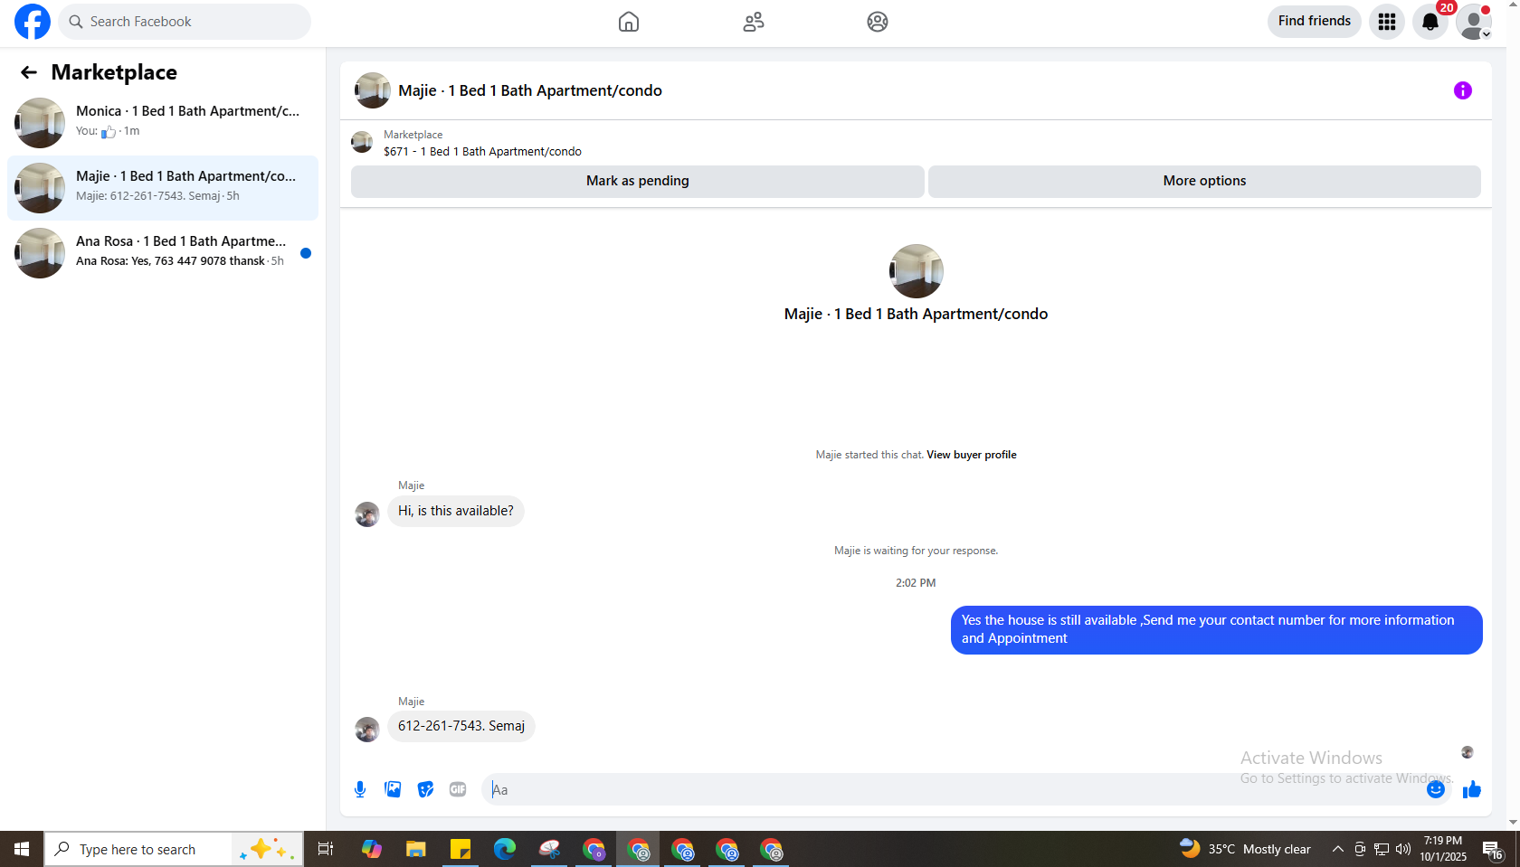
Task: Click the large Majie listing photo in the chat
Action: (917, 271)
